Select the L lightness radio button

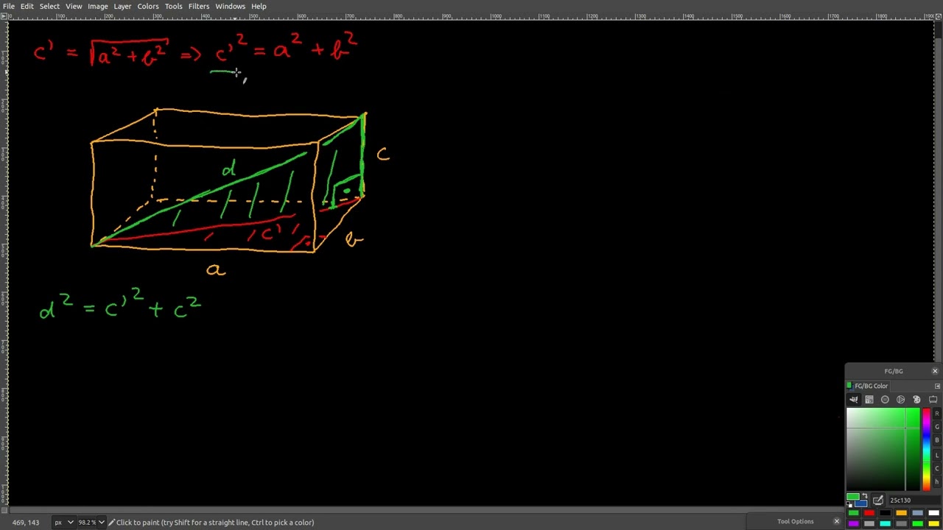coord(937,456)
